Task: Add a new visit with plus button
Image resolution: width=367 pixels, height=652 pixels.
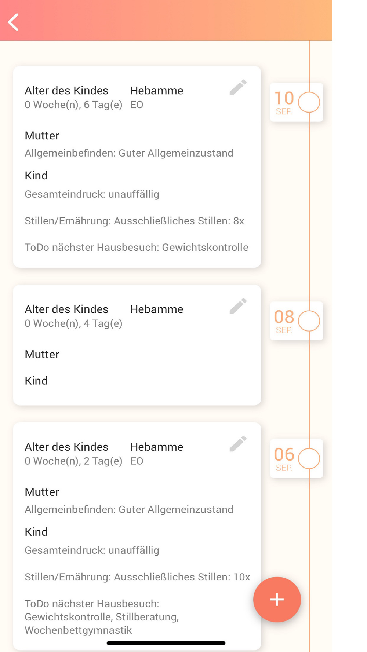Action: pos(277,599)
